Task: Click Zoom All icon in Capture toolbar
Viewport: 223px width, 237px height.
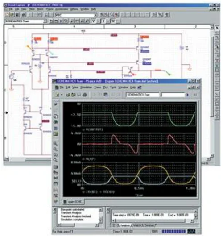Action: tap(116, 15)
